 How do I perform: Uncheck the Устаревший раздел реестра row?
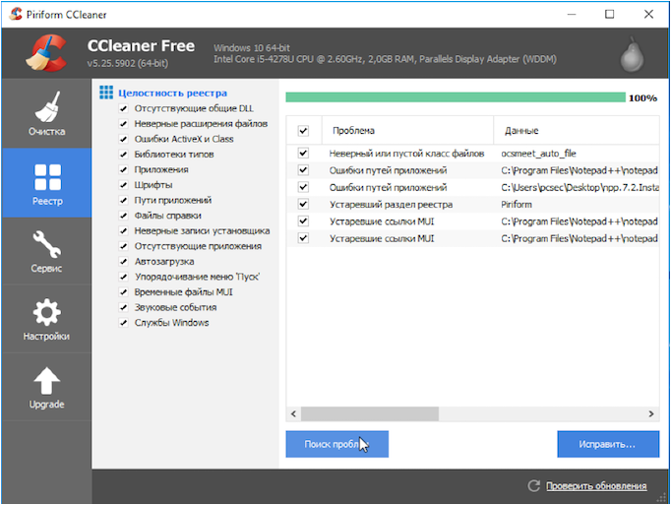[x=303, y=205]
